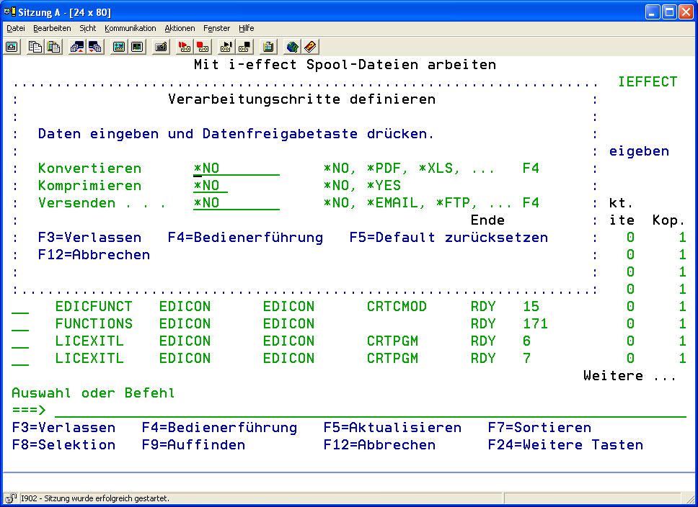Open the Aktionen menu
The width and height of the screenshot is (698, 507).
[180, 28]
